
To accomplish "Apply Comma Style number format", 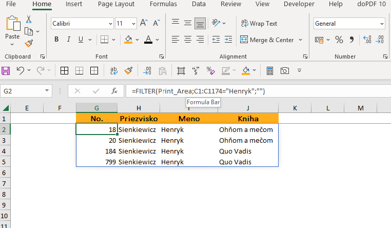I will (x=351, y=40).
